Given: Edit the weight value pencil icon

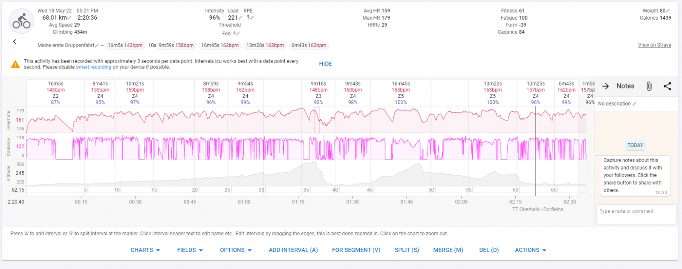Looking at the screenshot, I should [668, 11].
